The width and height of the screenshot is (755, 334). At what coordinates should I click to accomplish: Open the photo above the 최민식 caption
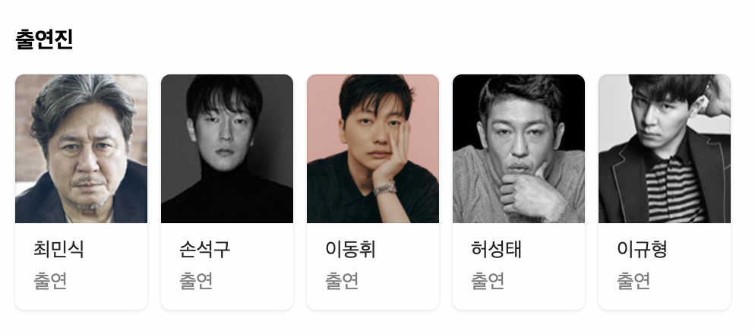click(81, 149)
